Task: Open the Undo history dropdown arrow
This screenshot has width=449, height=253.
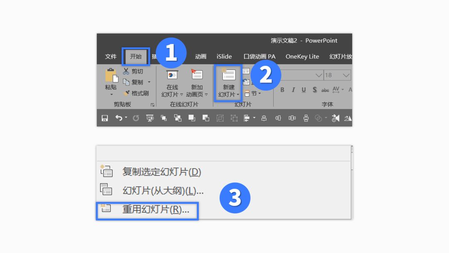Action: pos(126,117)
